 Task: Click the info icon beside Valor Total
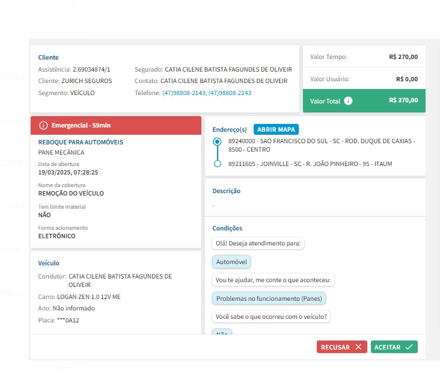[x=349, y=101]
